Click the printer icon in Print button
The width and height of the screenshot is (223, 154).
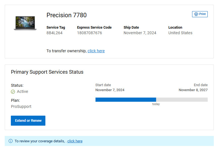(x=196, y=14)
